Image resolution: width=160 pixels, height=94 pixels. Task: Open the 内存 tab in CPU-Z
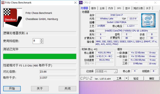pyautogui.click(x=110, y=8)
